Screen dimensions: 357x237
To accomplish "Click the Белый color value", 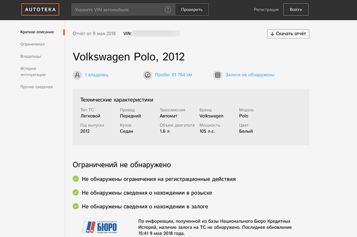I will pos(246,131).
